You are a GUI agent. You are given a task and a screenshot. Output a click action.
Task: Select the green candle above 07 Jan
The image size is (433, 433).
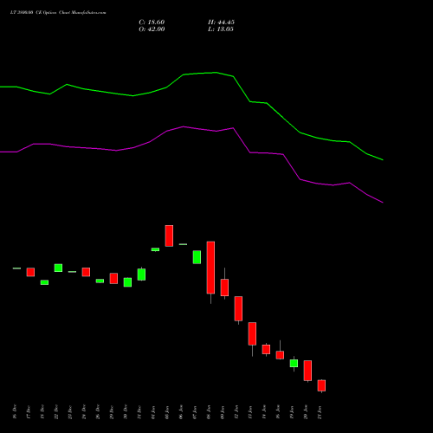(197, 257)
